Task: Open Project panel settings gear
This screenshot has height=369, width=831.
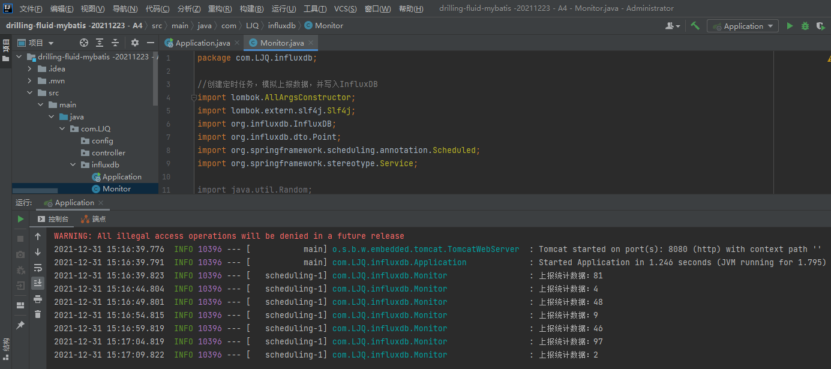Action: pyautogui.click(x=135, y=43)
